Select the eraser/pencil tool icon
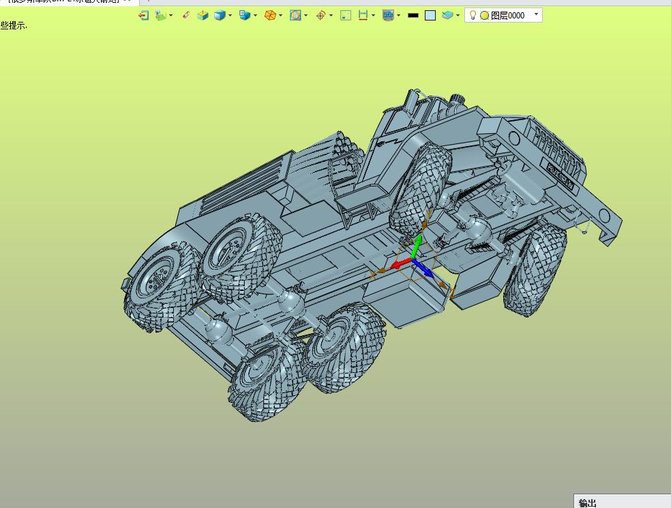This screenshot has width=671, height=508. click(x=185, y=16)
